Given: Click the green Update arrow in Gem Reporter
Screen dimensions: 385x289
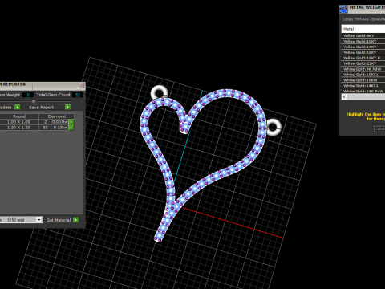Looking at the screenshot, I should (x=18, y=107).
